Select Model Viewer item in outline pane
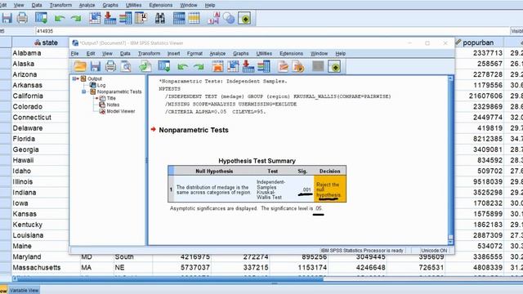Image resolution: width=523 pixels, height=294 pixels. [121, 111]
